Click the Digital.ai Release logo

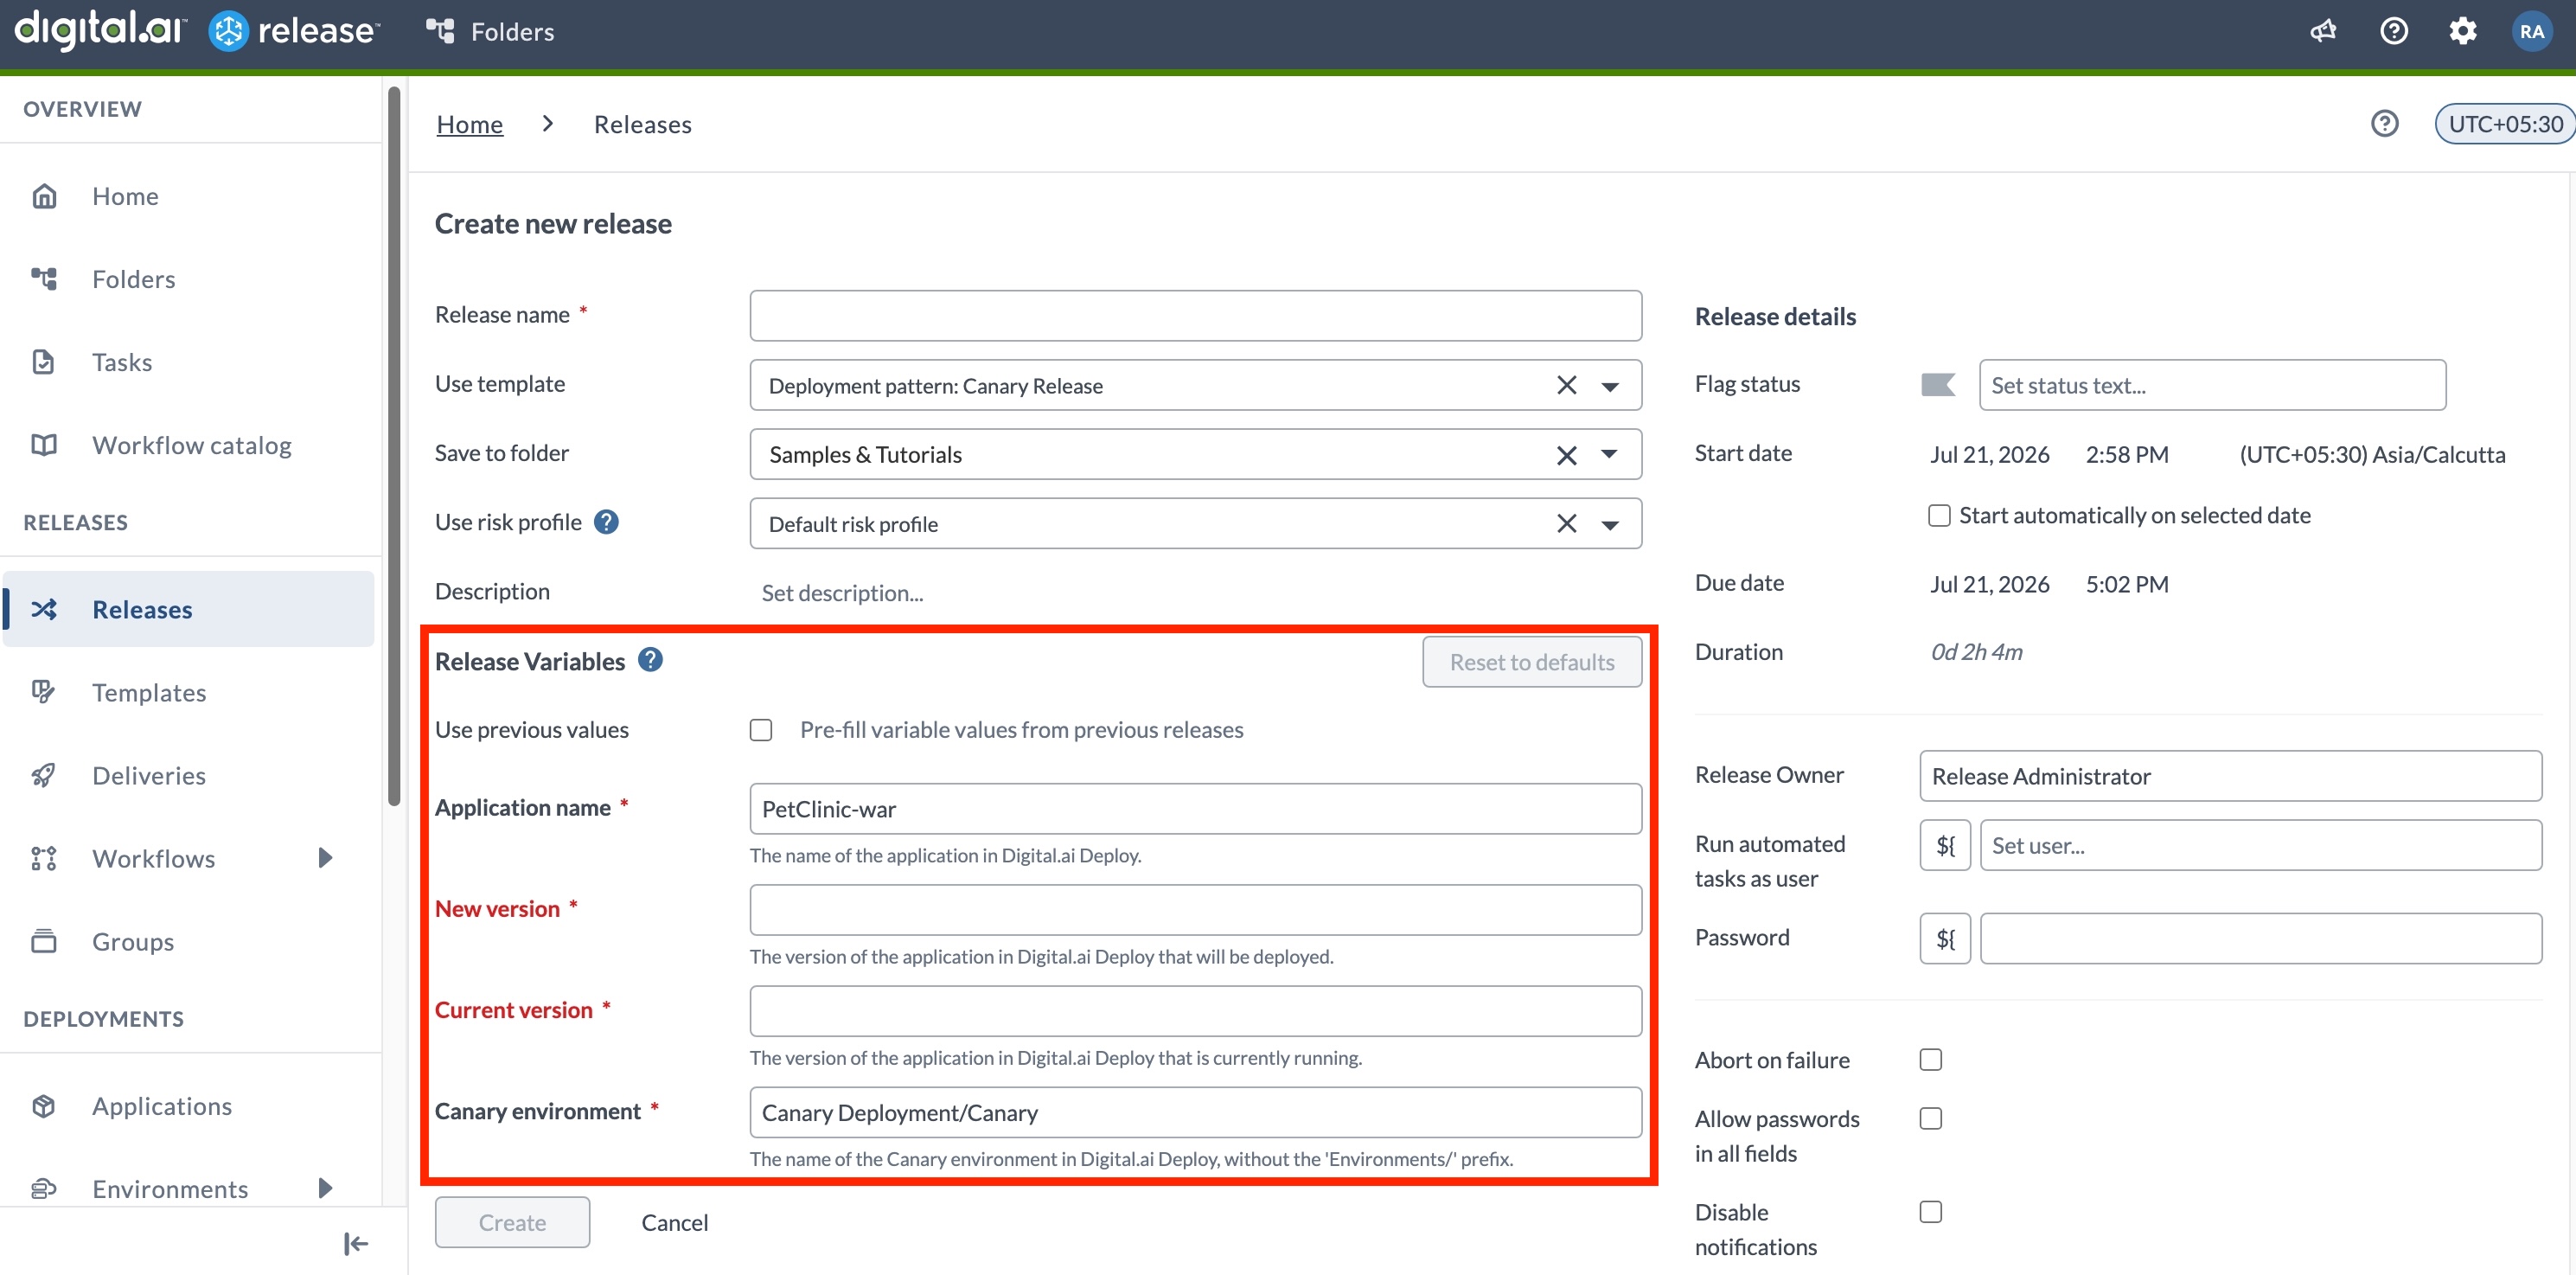click(x=196, y=30)
